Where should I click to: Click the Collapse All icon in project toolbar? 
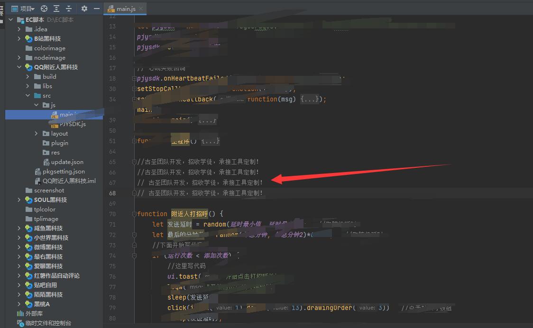69,9
